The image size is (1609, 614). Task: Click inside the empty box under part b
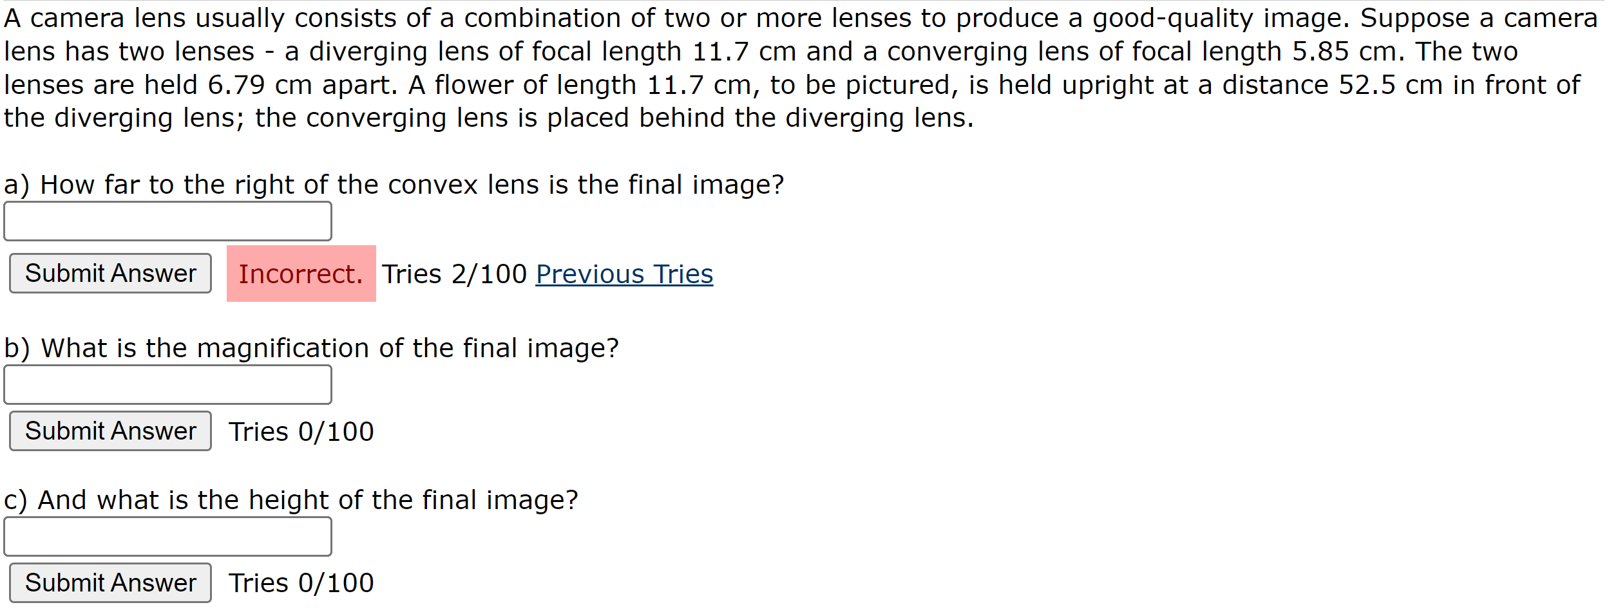(x=167, y=384)
